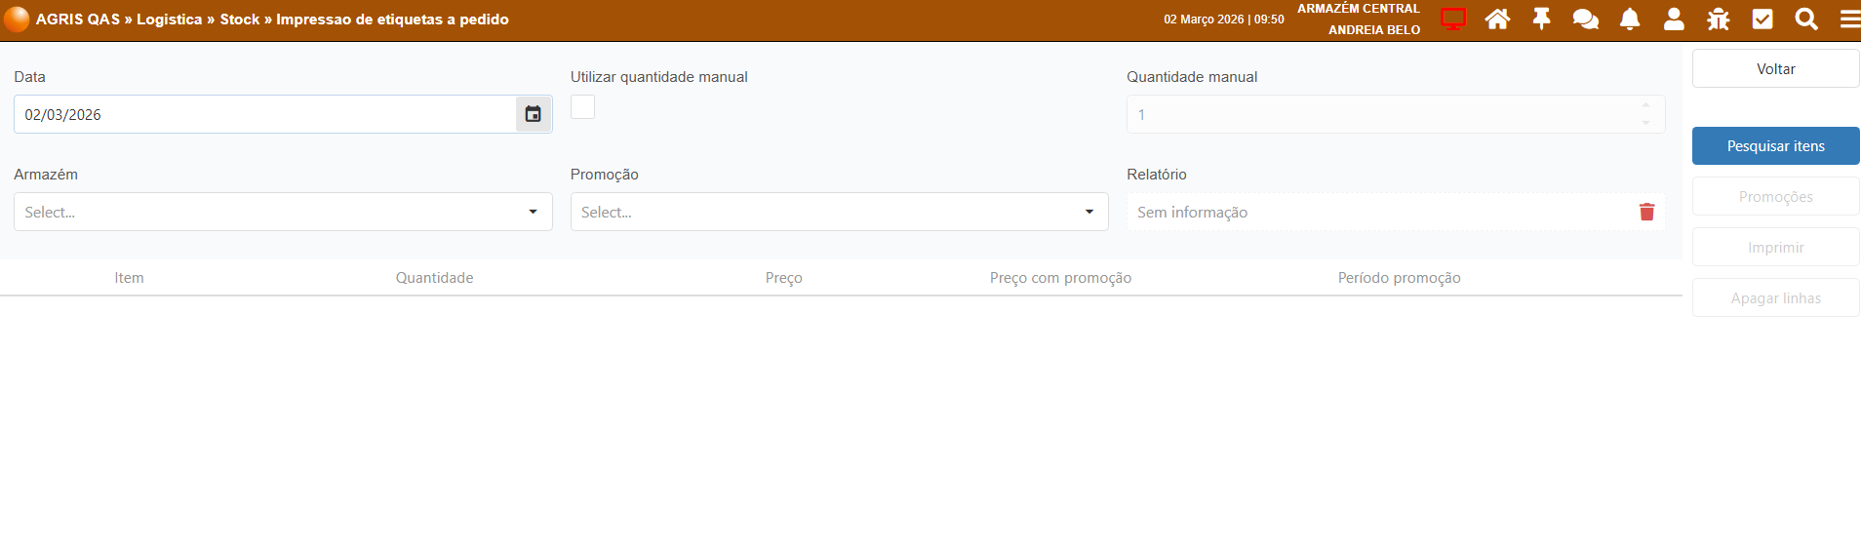
Task: Open the red monitor icon in header
Action: coord(1453,19)
